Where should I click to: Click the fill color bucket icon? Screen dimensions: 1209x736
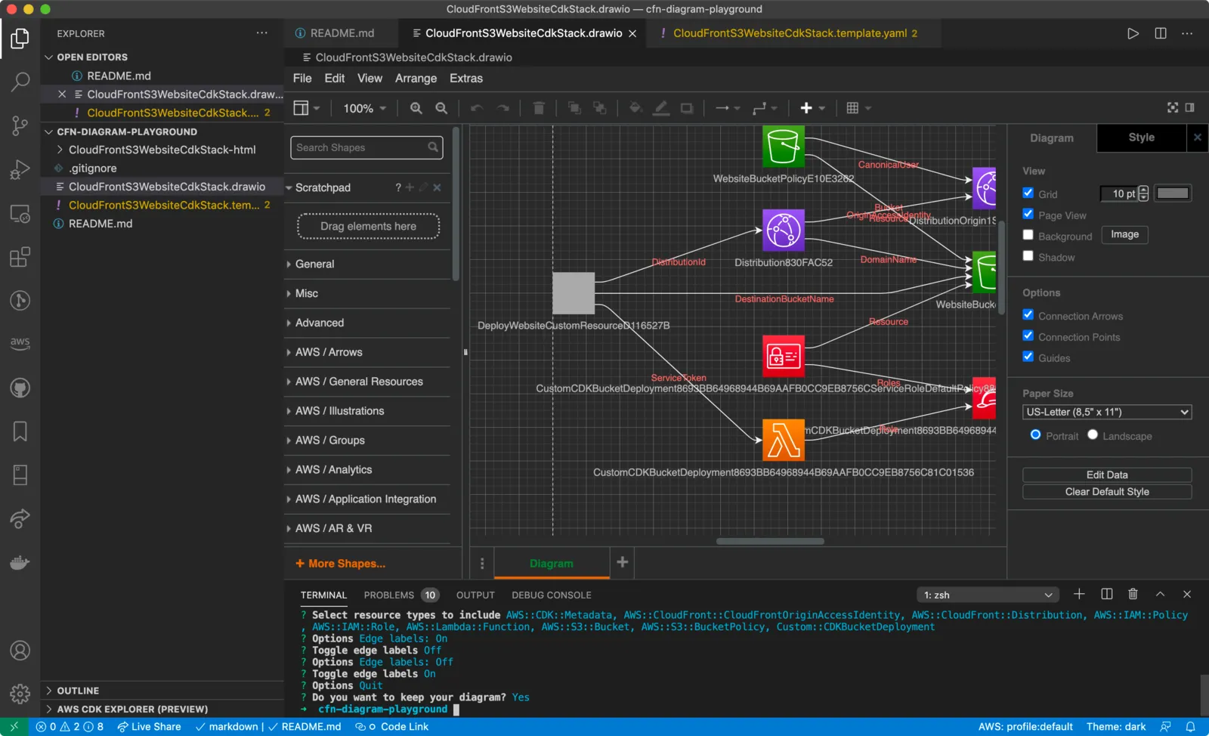click(635, 108)
